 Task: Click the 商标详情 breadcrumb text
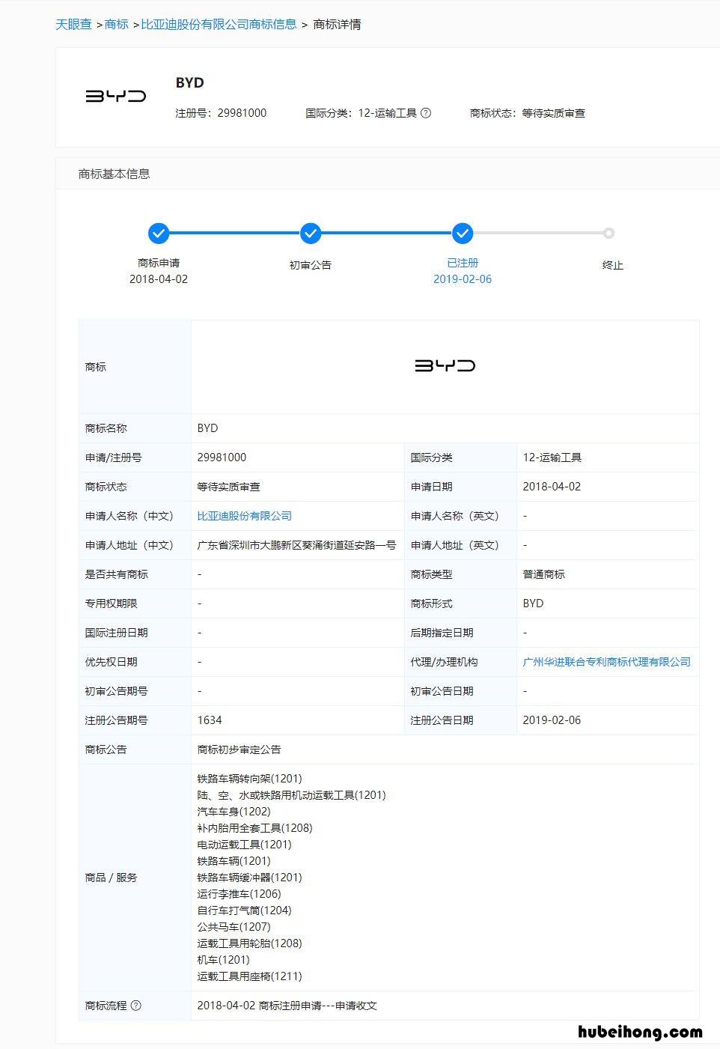tap(337, 25)
